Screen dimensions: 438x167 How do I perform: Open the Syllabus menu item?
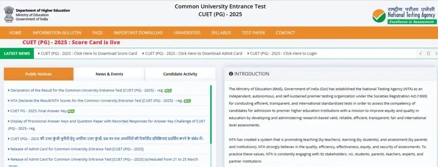pyautogui.click(x=221, y=33)
